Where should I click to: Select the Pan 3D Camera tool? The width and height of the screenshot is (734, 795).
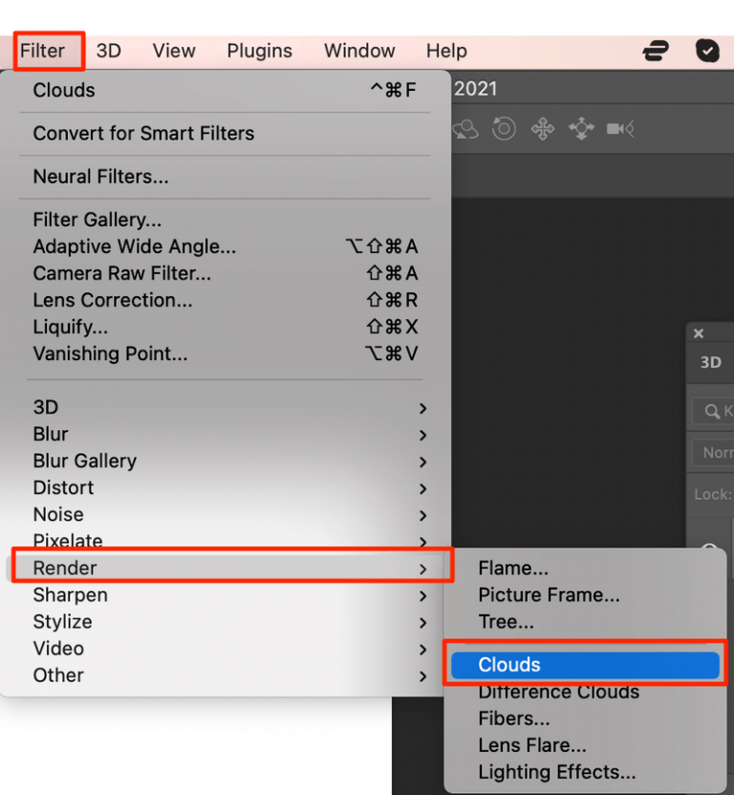click(x=542, y=128)
